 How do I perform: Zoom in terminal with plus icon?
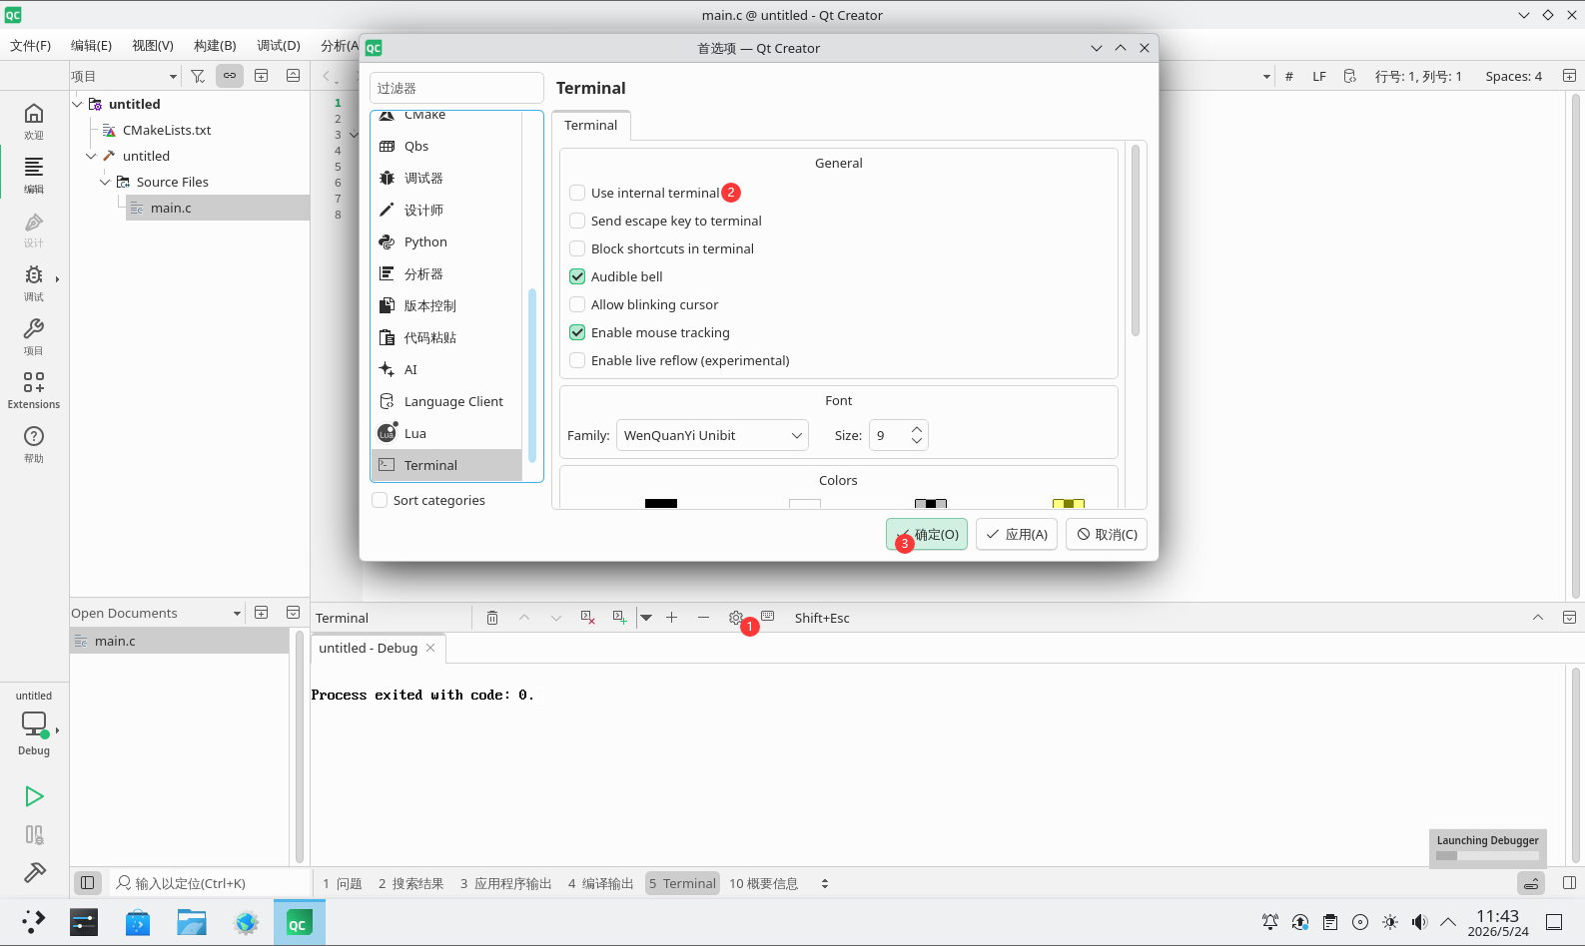(x=672, y=618)
